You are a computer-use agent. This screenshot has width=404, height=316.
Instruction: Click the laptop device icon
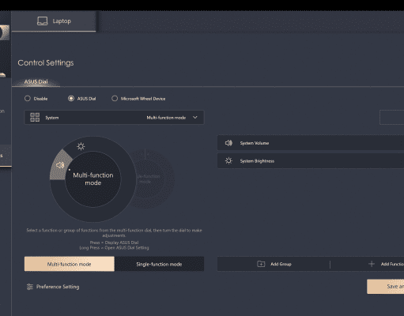[43, 21]
